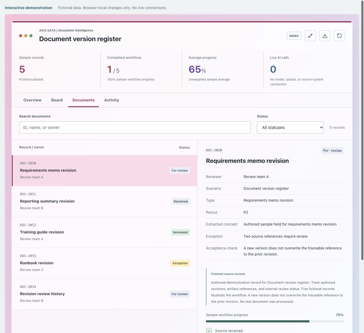Click the Exception status badge

coord(180,263)
